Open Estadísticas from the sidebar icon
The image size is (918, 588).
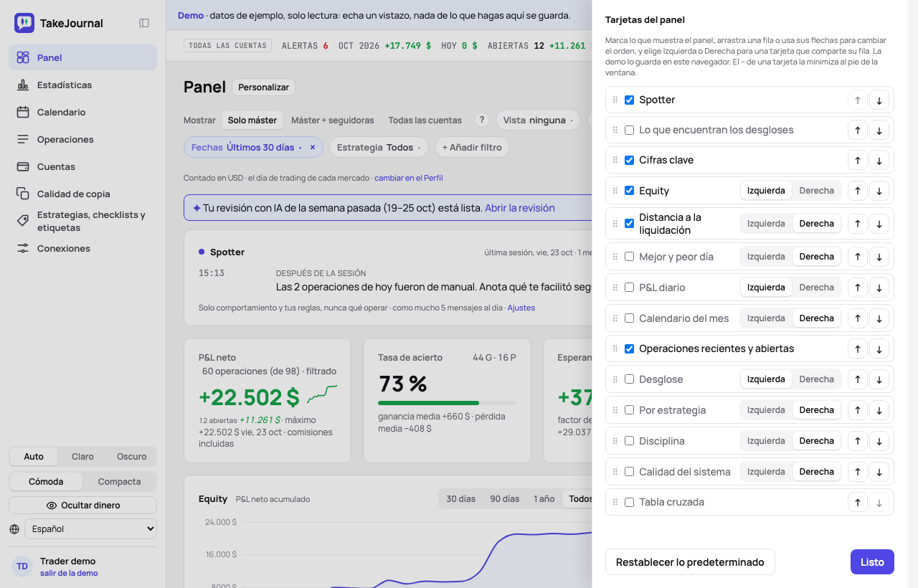pyautogui.click(x=23, y=85)
